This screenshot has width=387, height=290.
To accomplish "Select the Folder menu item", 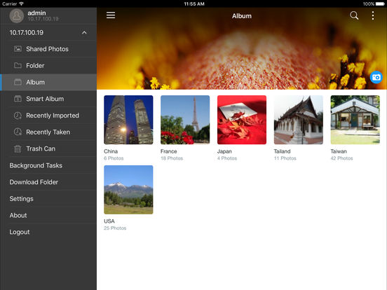I will (48, 66).
